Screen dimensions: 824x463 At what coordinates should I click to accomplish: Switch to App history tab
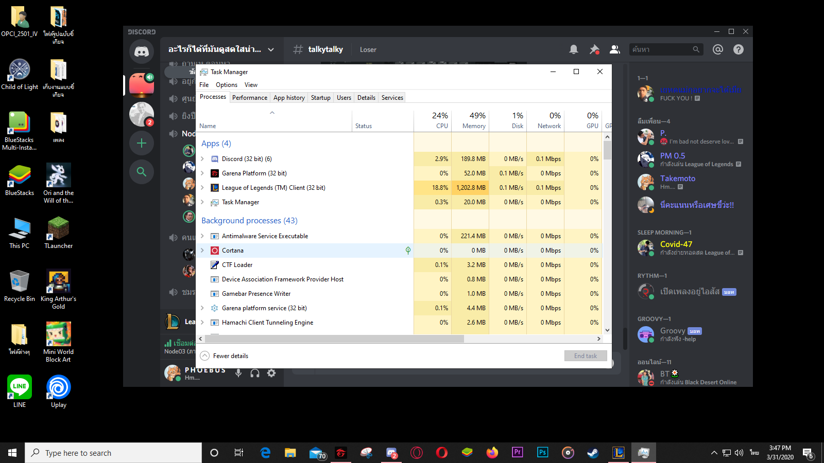click(x=289, y=98)
